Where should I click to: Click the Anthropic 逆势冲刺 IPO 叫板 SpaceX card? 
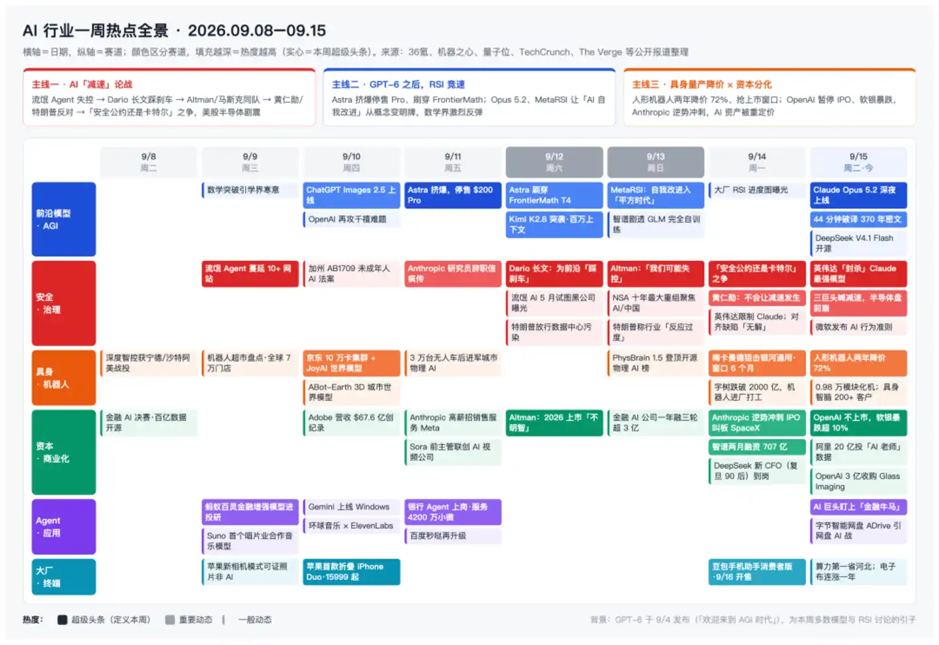[757, 423]
